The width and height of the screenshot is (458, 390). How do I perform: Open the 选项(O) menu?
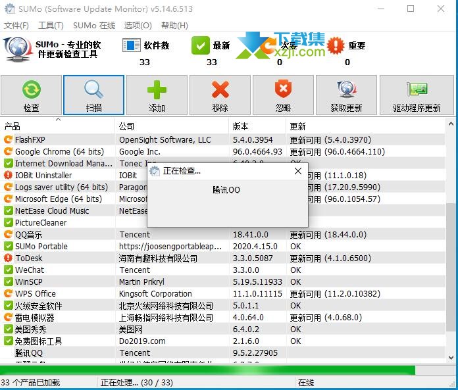[138, 26]
